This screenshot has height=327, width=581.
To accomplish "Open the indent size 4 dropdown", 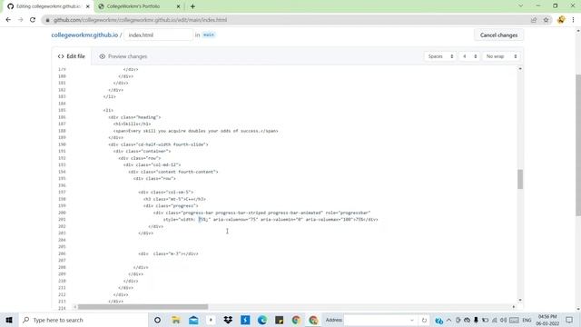I will click(469, 56).
